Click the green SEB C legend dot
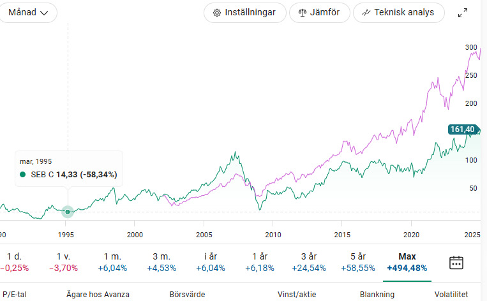This screenshot has height=301, width=487. coord(24,175)
